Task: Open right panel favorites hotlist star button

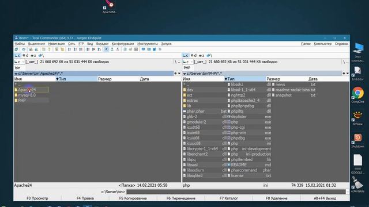Action: click(x=344, y=74)
